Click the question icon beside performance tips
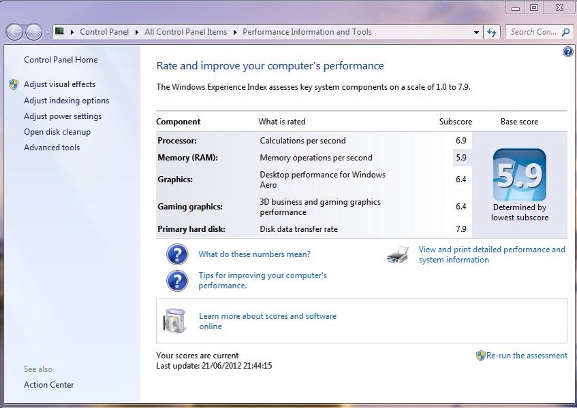The image size is (577, 408). click(x=177, y=281)
